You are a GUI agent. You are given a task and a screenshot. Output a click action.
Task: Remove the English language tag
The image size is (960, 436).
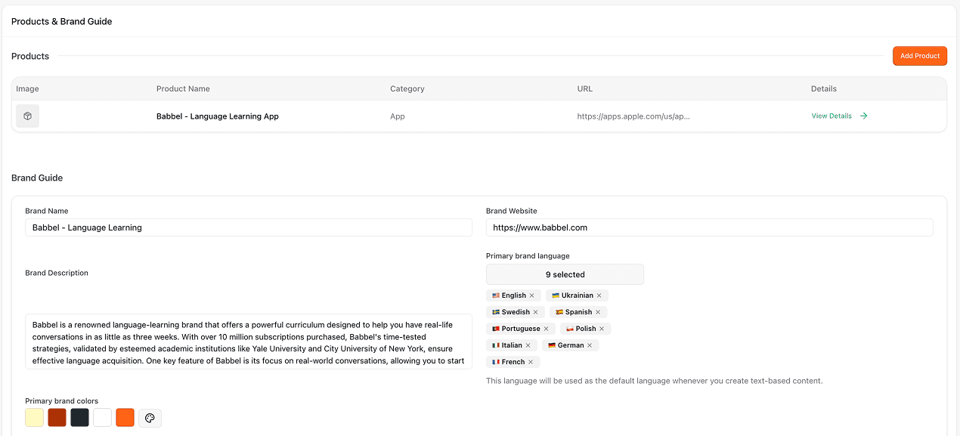(x=532, y=295)
